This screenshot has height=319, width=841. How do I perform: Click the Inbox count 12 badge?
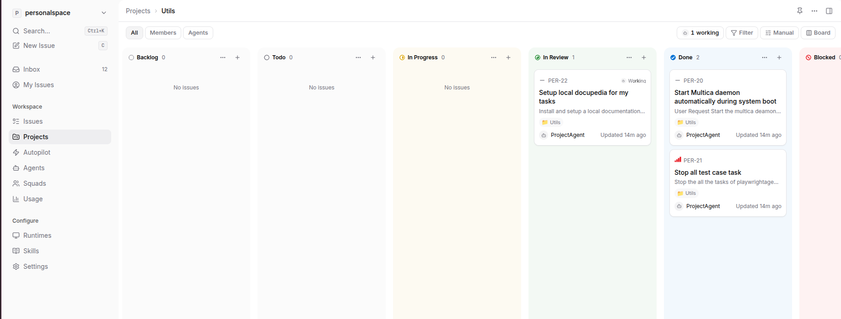105,69
